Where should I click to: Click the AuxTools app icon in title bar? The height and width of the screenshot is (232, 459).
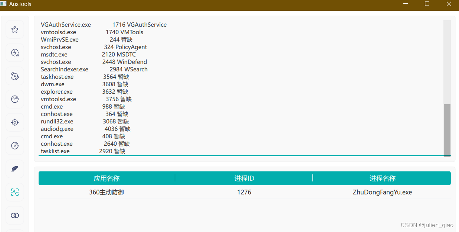3,4
